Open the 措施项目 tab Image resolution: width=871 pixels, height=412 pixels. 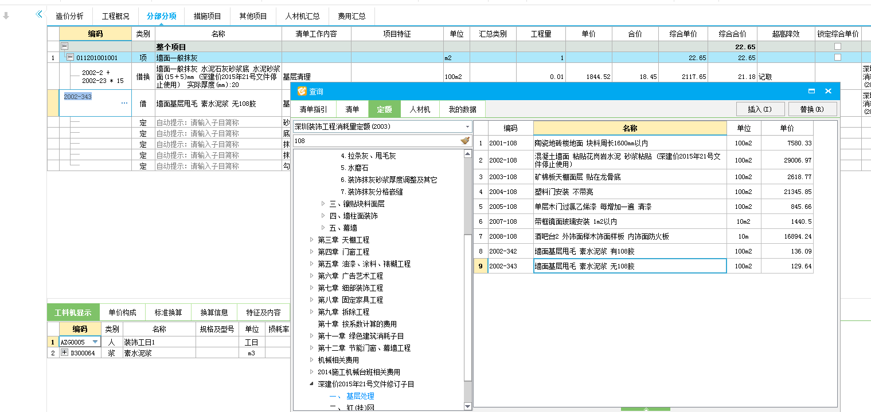[207, 16]
